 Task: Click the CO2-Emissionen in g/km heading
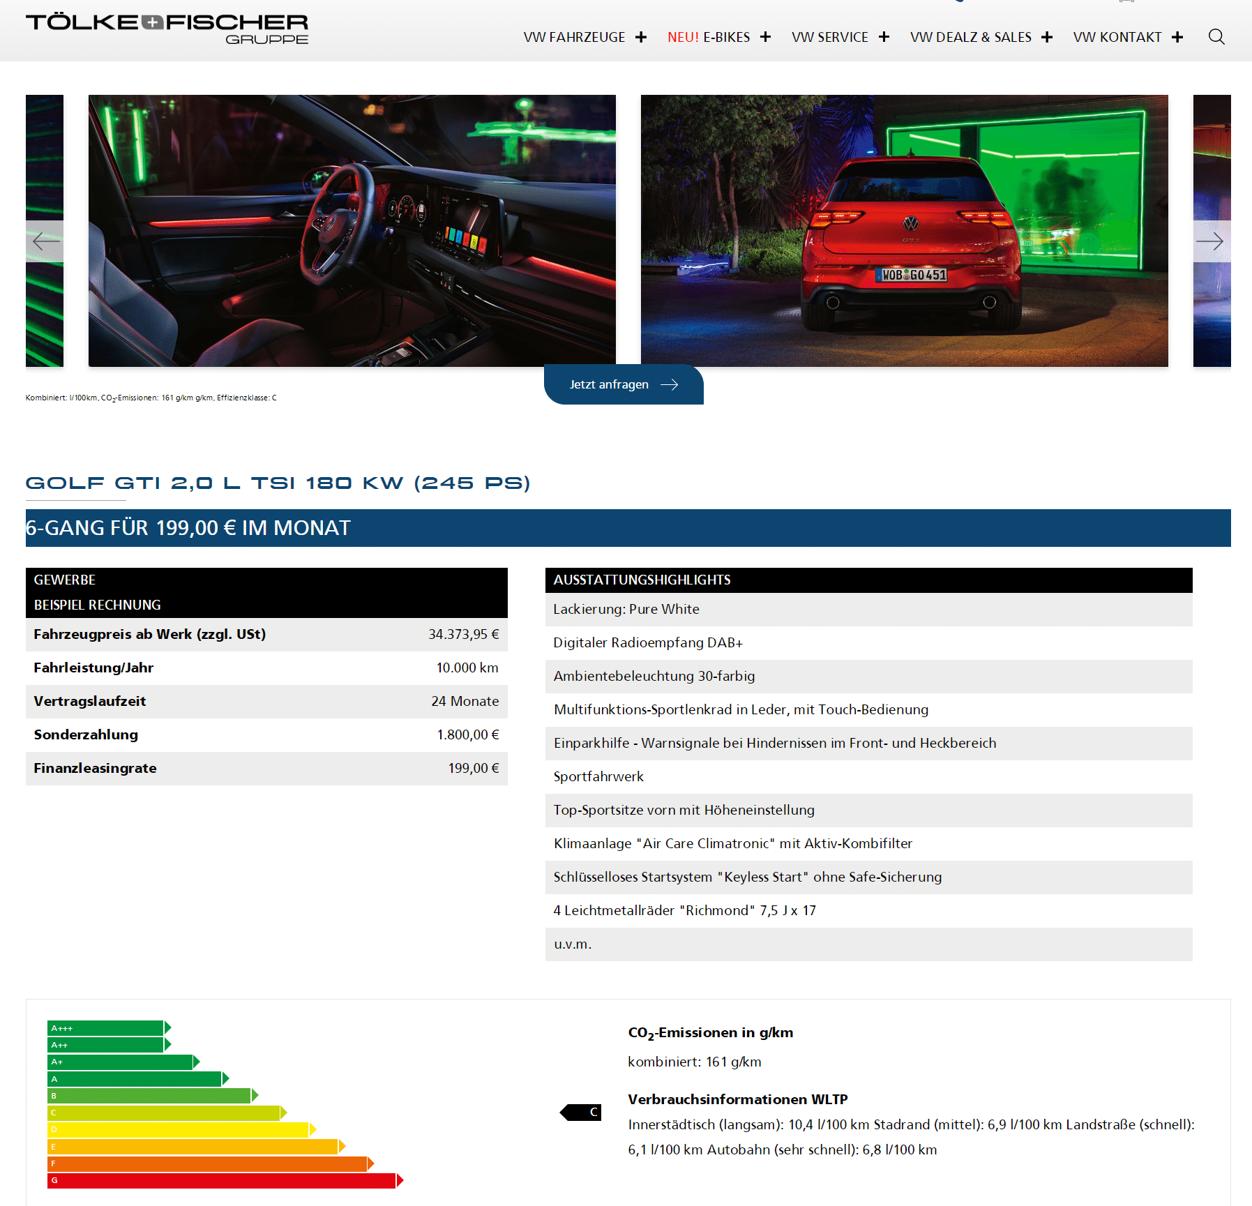point(711,1033)
